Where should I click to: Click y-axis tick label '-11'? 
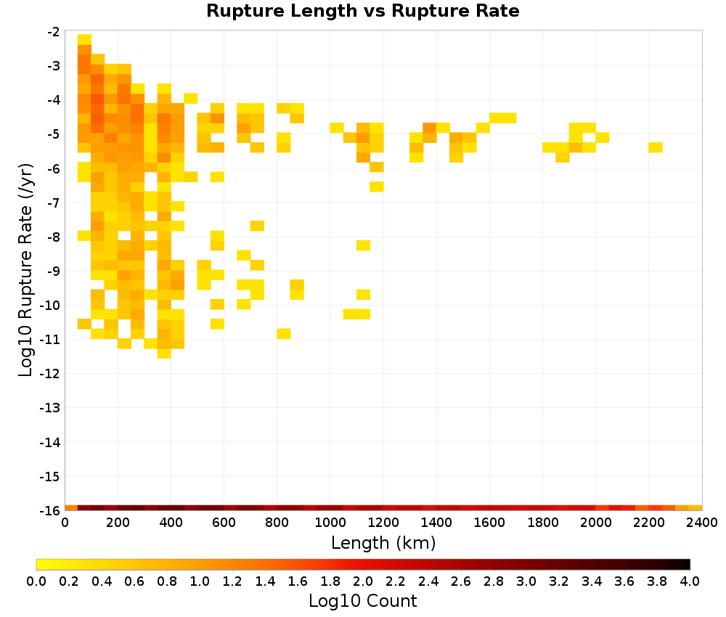50,339
